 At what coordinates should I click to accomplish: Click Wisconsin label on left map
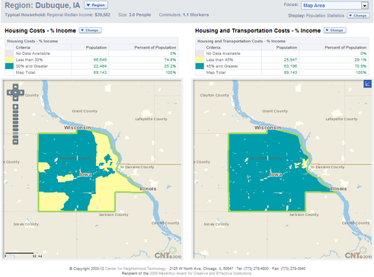78,128
